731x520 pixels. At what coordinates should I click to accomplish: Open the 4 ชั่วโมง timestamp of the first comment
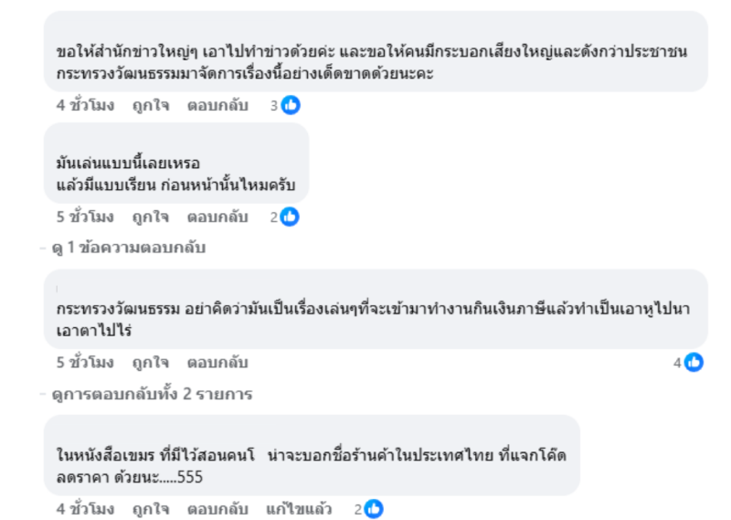click(x=85, y=106)
